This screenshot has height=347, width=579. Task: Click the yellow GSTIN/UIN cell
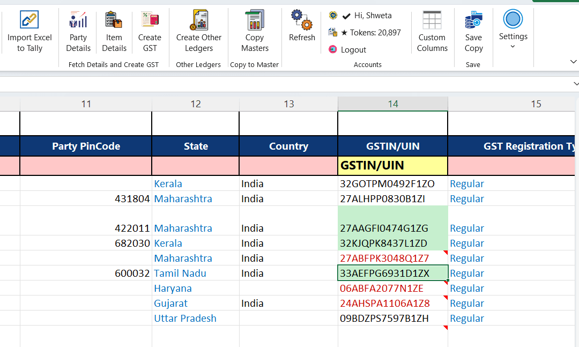(392, 166)
